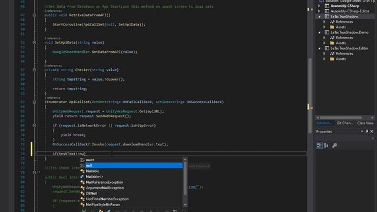Click the Assembly-CSharp project icon
The image size is (377, 212).
[327, 6]
